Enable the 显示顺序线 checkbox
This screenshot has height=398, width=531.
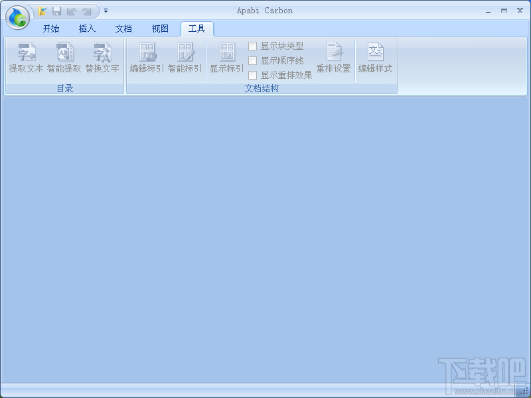click(252, 60)
